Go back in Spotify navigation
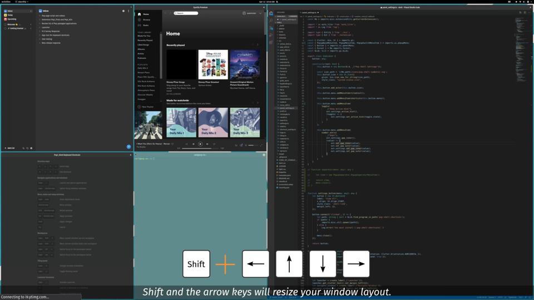This screenshot has height=300, width=534. coord(166,13)
